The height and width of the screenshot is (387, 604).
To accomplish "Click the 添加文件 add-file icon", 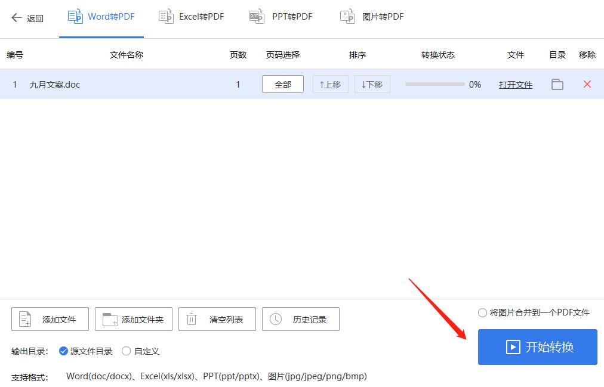I will point(26,319).
